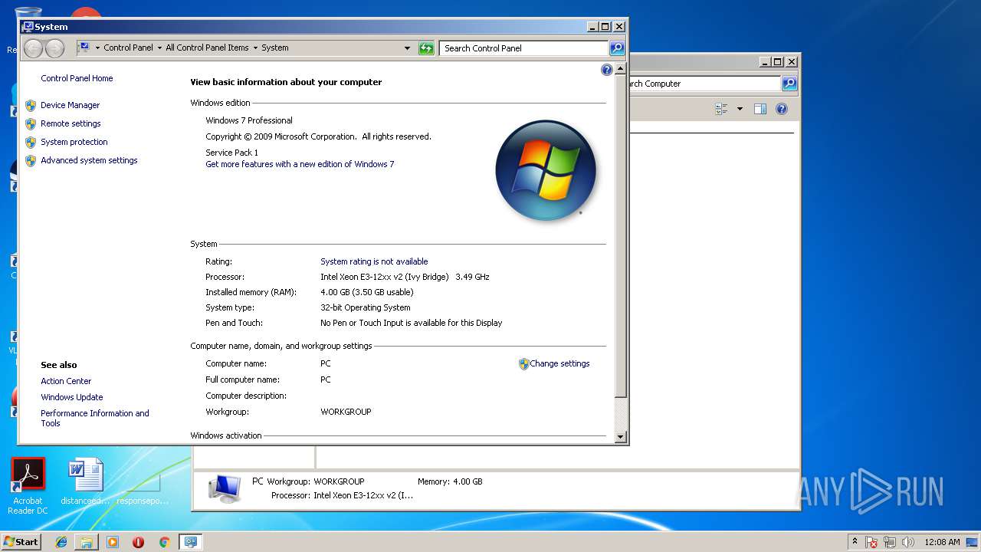This screenshot has height=552, width=981.
Task: Click the 12:08 AM clock
Action: pos(942,542)
